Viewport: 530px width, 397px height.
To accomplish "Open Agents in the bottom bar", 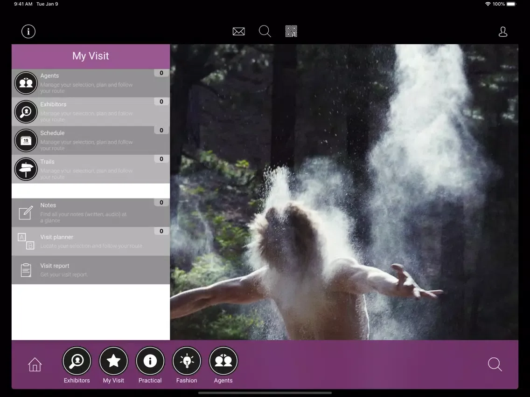I will [223, 361].
